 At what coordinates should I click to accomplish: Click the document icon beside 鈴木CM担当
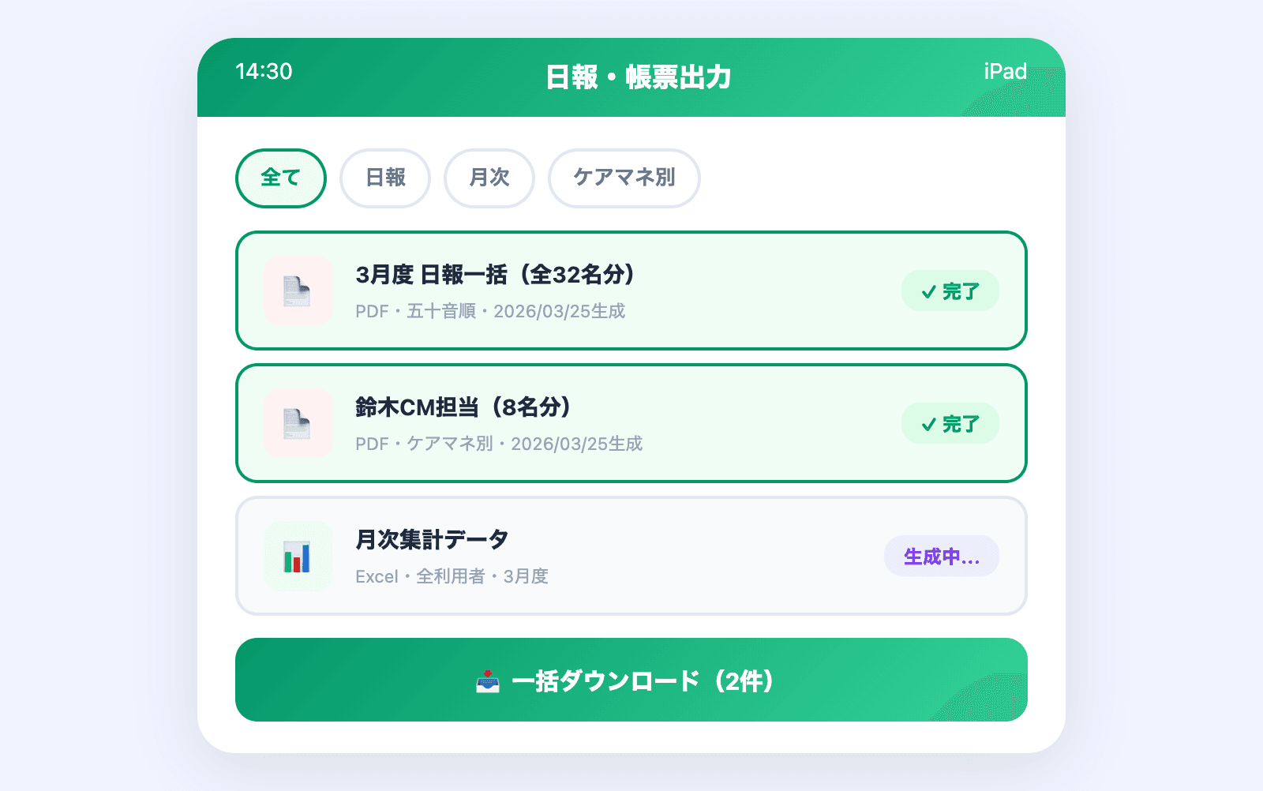click(298, 423)
